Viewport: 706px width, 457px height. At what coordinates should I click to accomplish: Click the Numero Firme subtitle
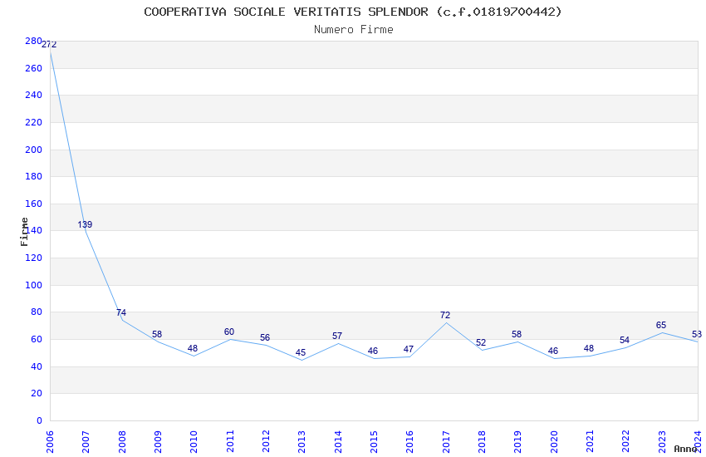tap(353, 30)
